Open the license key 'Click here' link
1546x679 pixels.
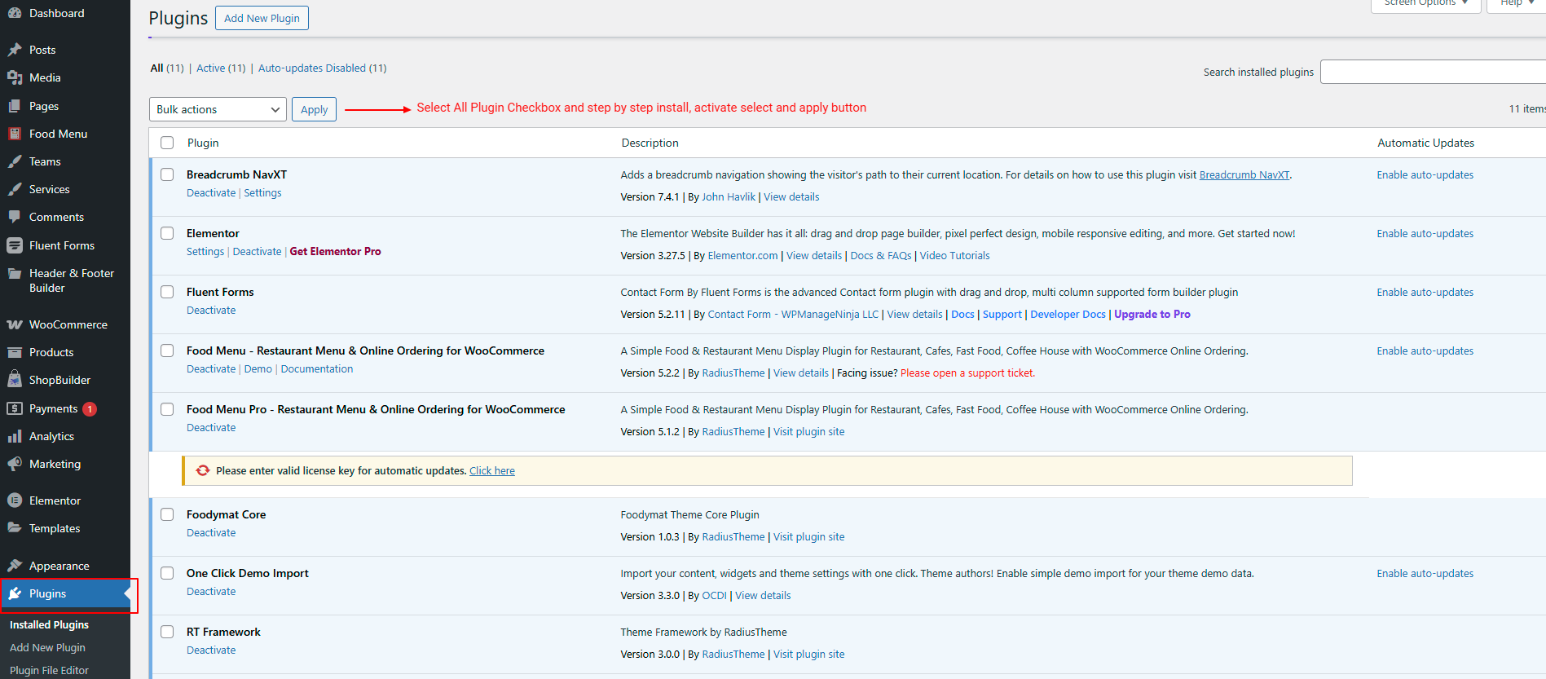click(492, 470)
